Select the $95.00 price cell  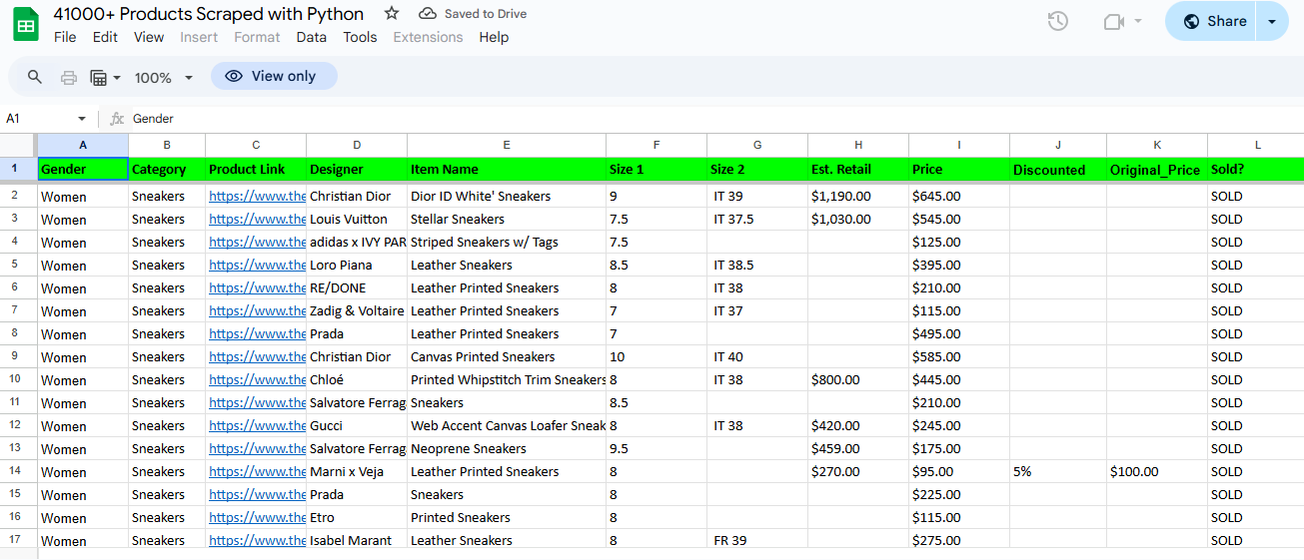pos(959,471)
